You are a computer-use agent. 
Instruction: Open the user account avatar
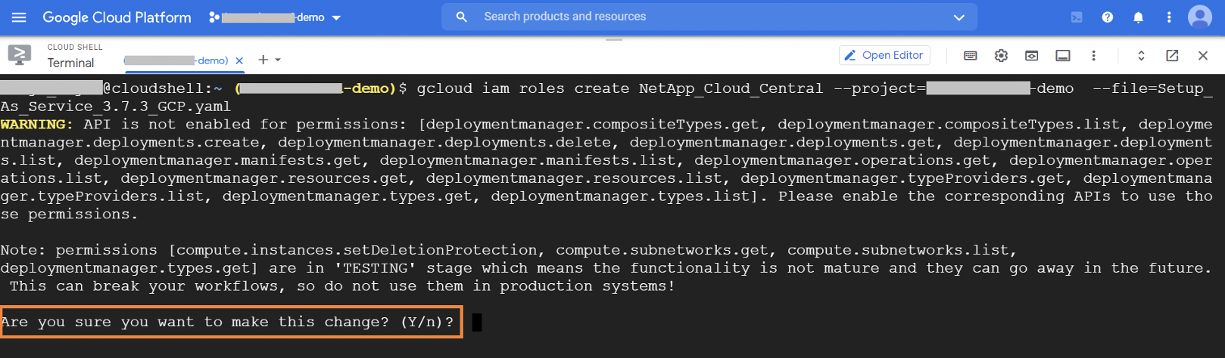1199,17
